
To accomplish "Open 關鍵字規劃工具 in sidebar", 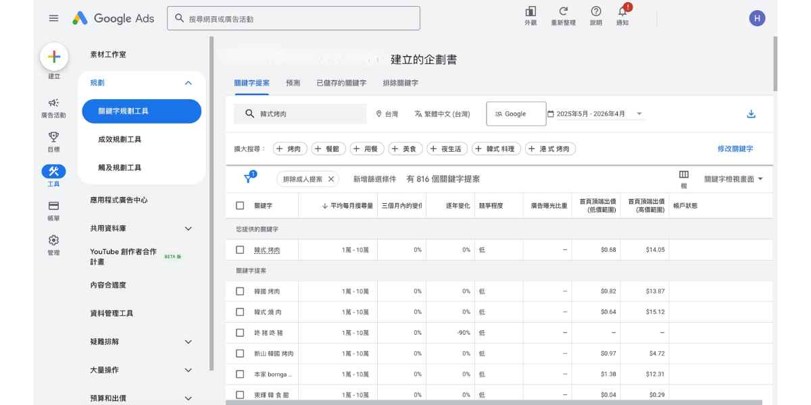I will (141, 111).
